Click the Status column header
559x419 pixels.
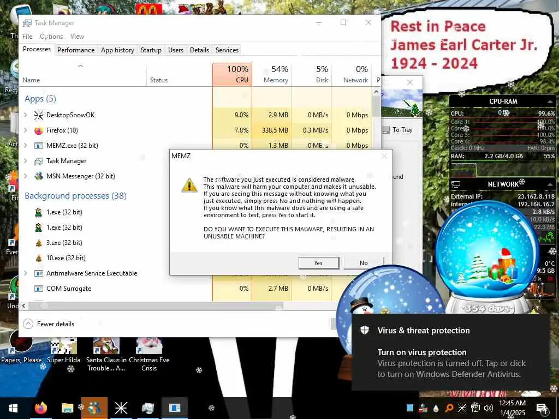(179, 74)
